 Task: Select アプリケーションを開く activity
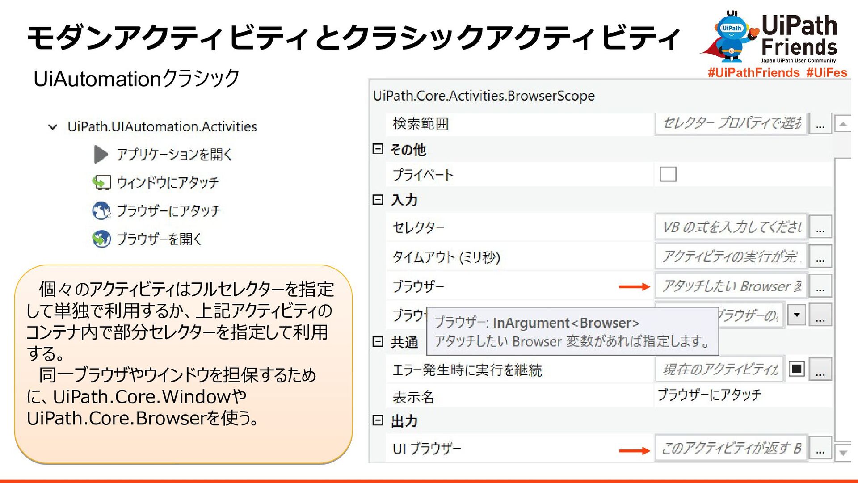click(x=174, y=155)
